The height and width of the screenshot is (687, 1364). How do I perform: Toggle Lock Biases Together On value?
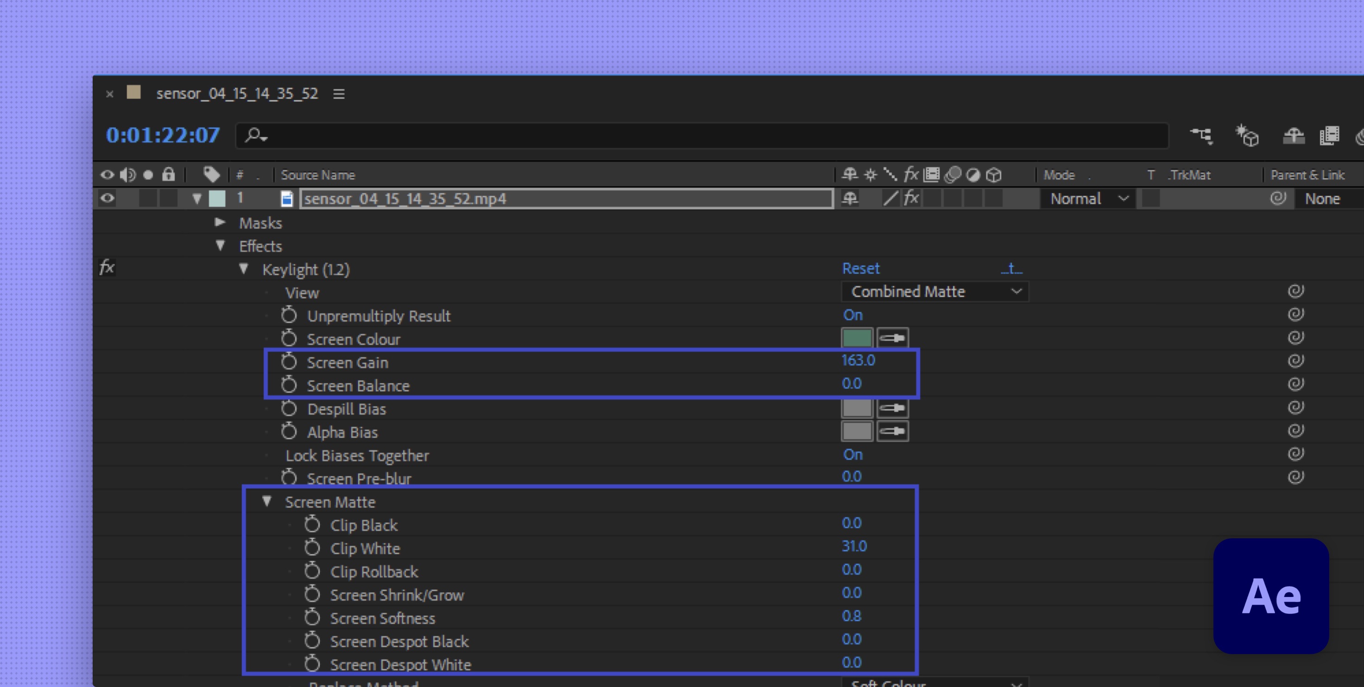click(x=852, y=454)
